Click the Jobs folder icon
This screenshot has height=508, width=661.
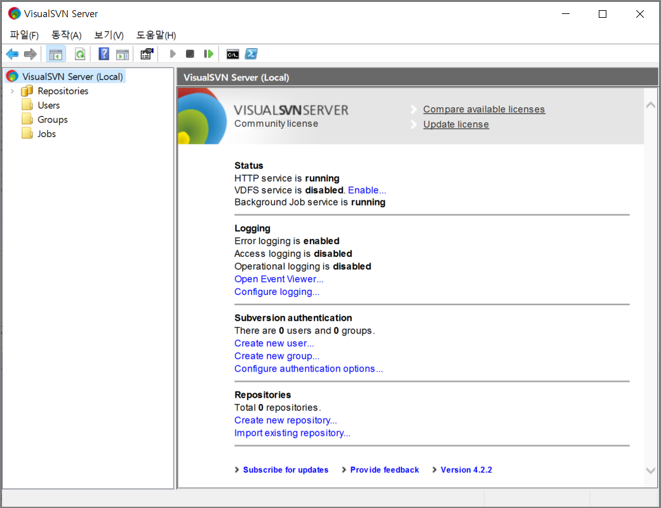pos(27,133)
